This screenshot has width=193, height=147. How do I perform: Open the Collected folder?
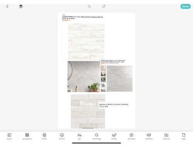point(166,136)
